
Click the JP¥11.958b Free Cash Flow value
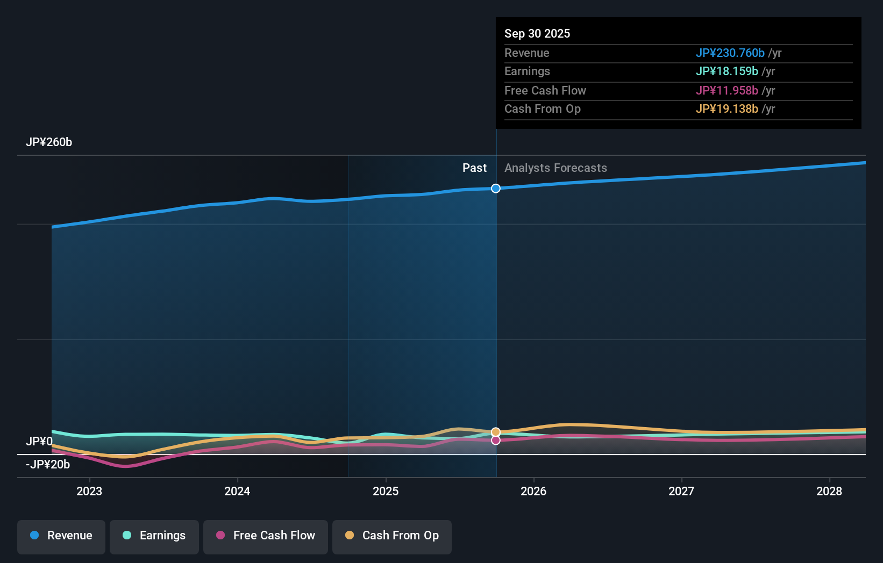pyautogui.click(x=727, y=90)
